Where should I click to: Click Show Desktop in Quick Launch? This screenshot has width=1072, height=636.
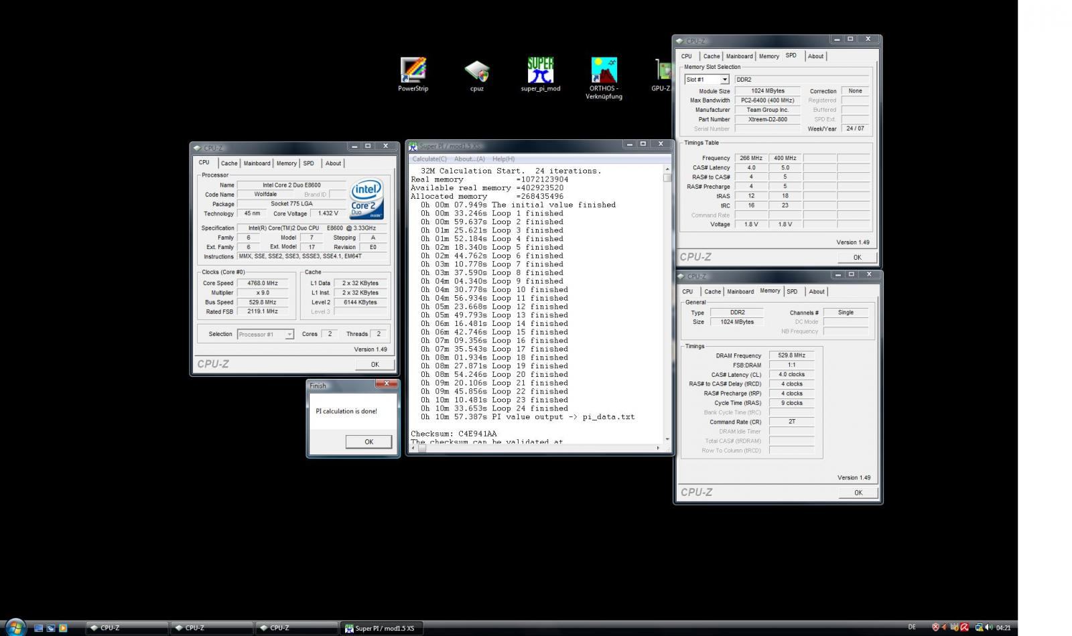click(39, 628)
